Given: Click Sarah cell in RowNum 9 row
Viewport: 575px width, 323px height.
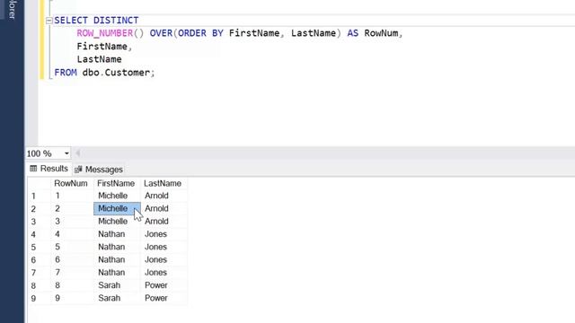Looking at the screenshot, I should point(117,298).
